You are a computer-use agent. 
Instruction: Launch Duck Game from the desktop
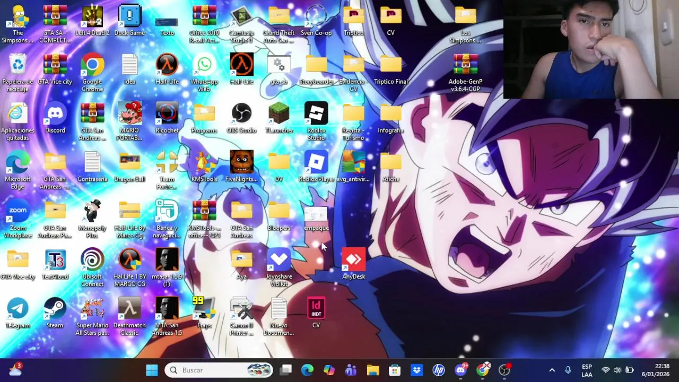(129, 21)
